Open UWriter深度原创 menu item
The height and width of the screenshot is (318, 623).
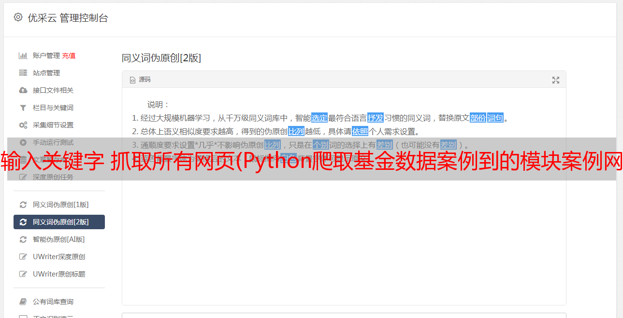[59, 257]
